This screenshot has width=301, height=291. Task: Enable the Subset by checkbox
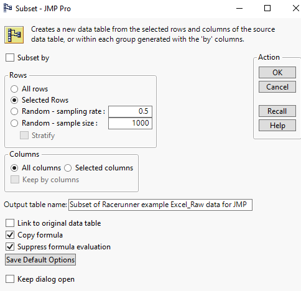tap(10, 58)
